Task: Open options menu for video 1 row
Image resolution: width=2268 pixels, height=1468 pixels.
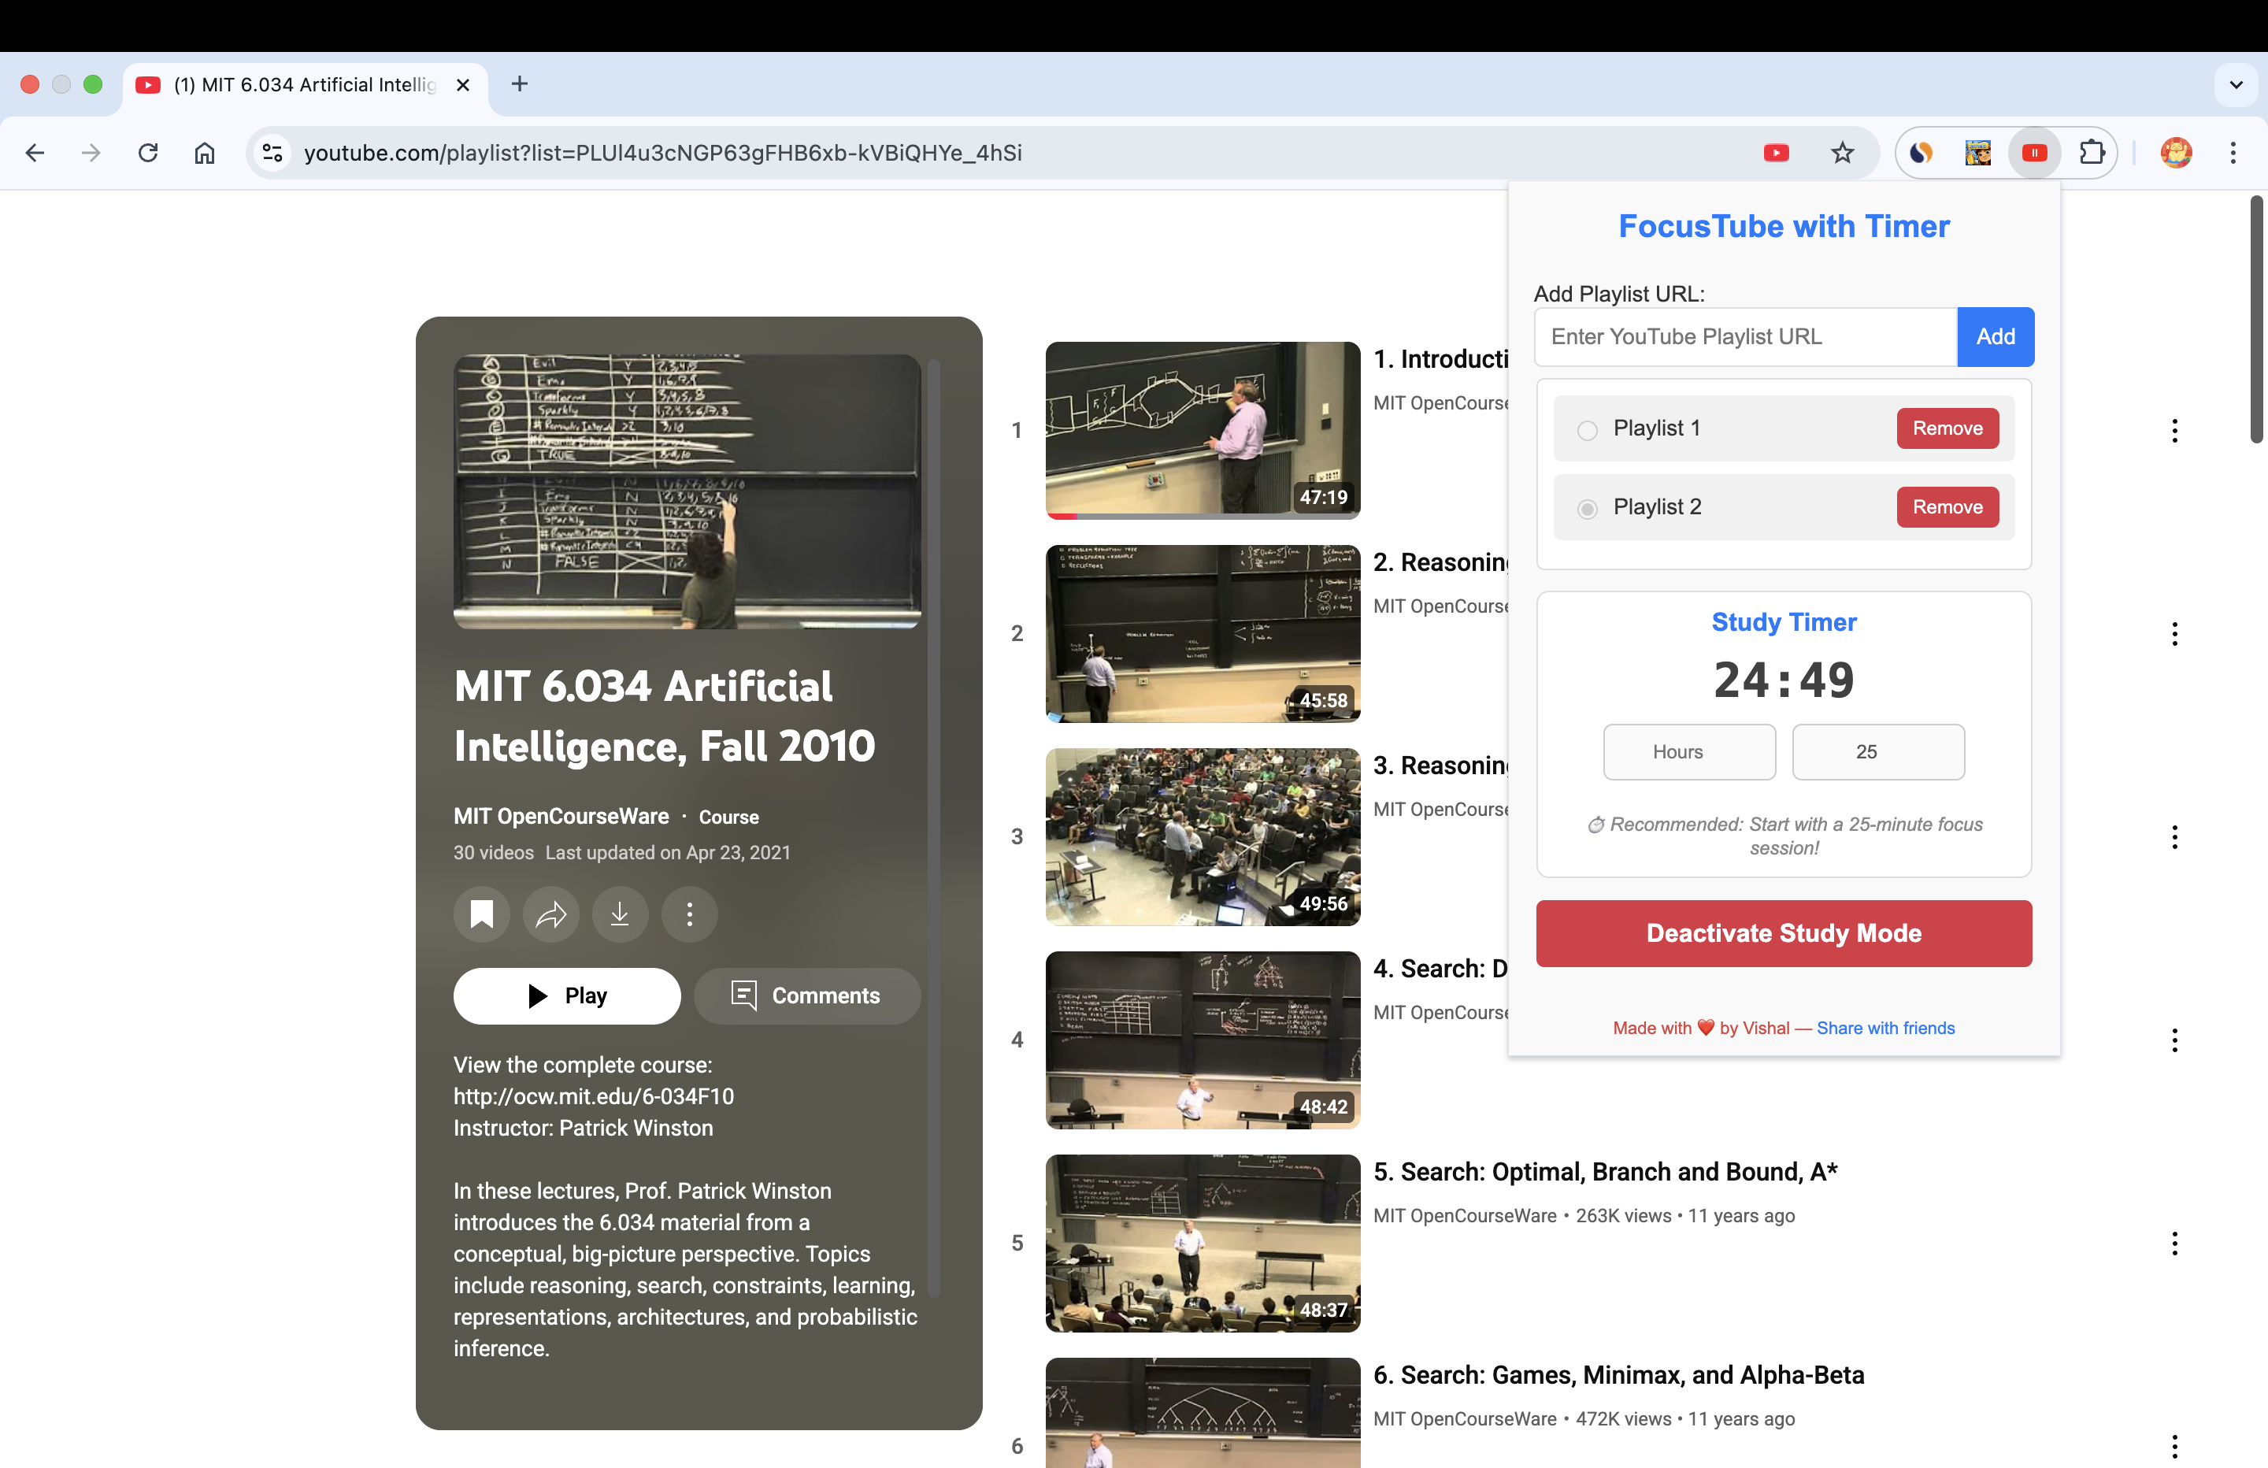Action: point(2174,431)
